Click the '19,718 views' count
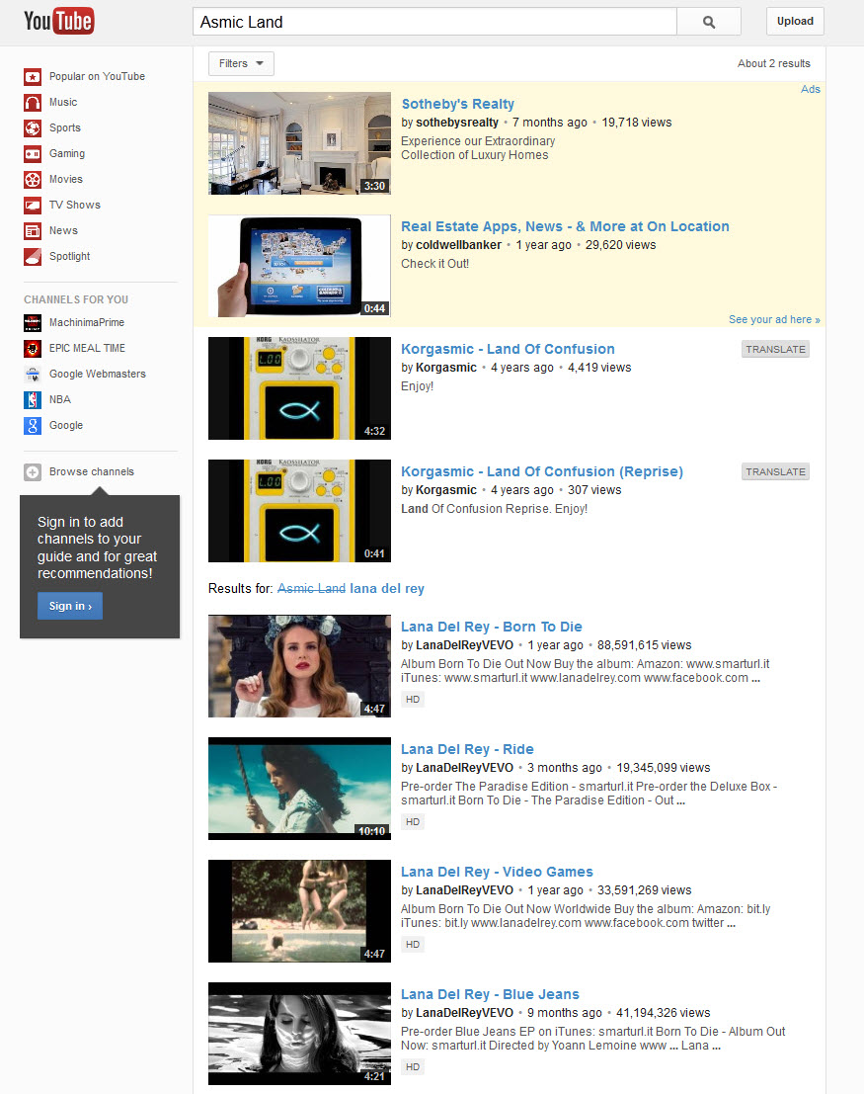 coord(637,123)
